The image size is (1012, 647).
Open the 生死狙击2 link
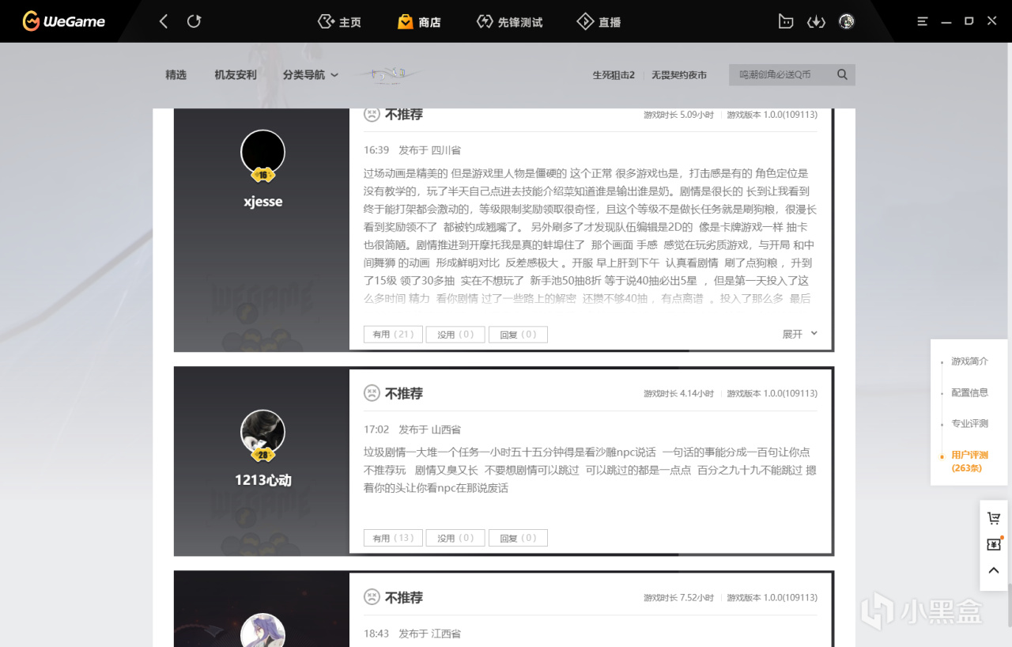[x=614, y=75]
